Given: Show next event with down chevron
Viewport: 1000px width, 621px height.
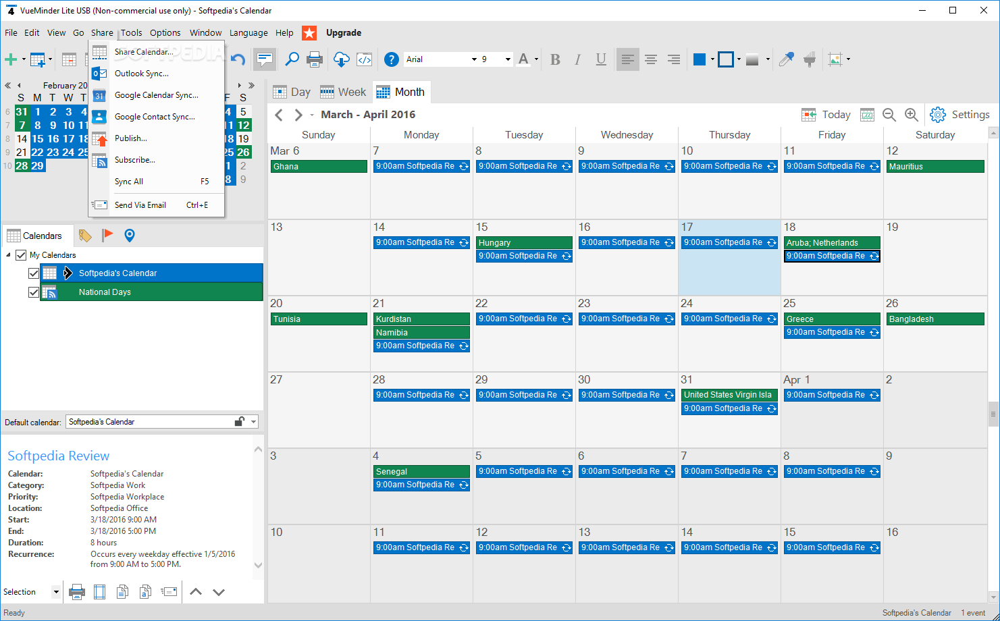Looking at the screenshot, I should (219, 592).
